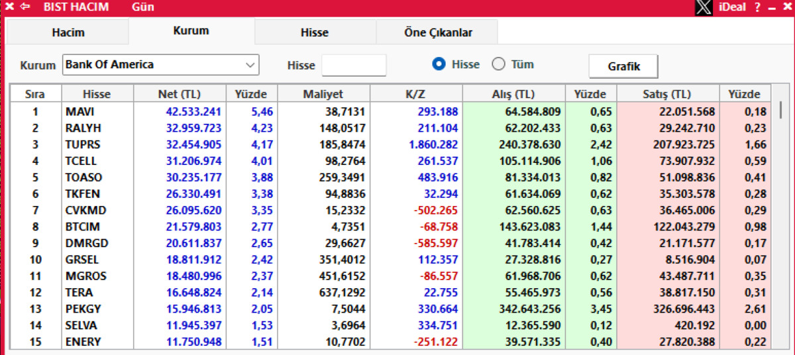Viewport: 795px width, 355px height.
Task: Select the ENERY stock row
Action: coord(391,342)
